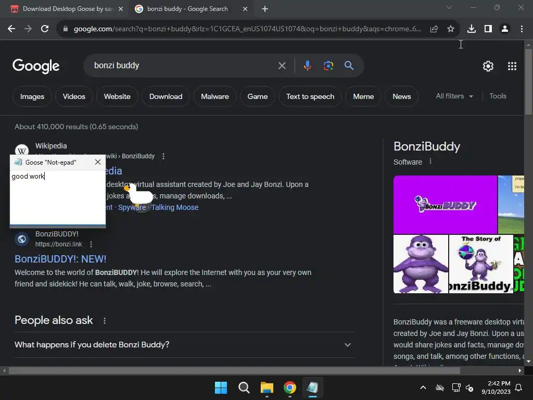Reload the current page
The image size is (533, 400).
(45, 29)
